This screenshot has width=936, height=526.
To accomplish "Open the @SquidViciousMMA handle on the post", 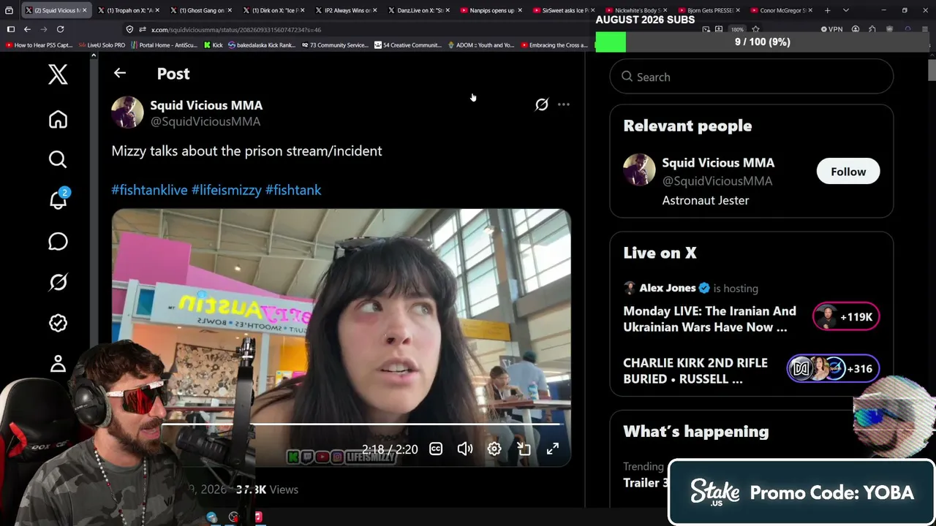I will [x=205, y=121].
